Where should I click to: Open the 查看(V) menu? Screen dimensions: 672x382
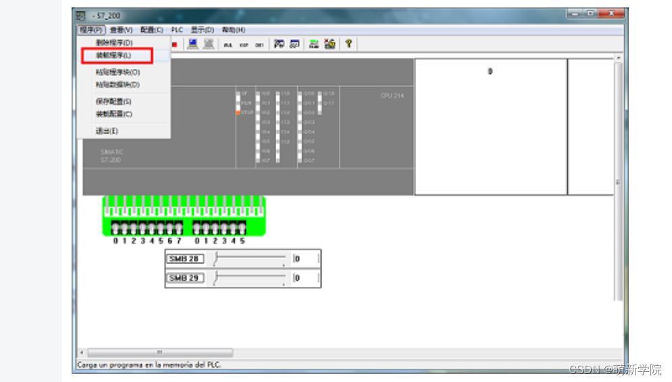click(x=122, y=30)
